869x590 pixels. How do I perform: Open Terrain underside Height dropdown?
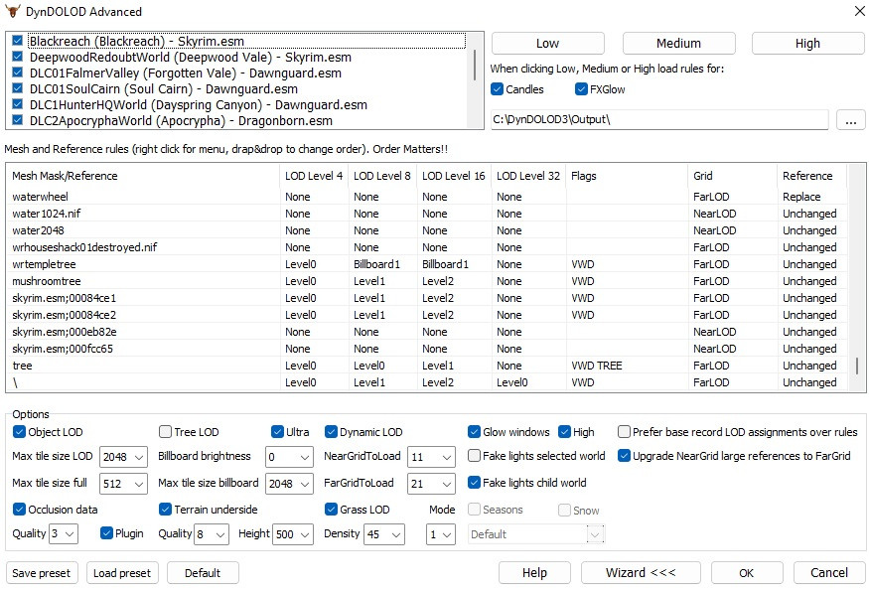(293, 534)
